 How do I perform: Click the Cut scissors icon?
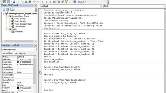click(x=19, y=2)
